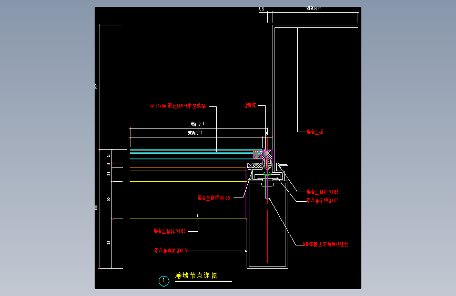The width and height of the screenshot is (456, 296).
Task: Click the label 铝合金副框QI165
Action: 214,198
